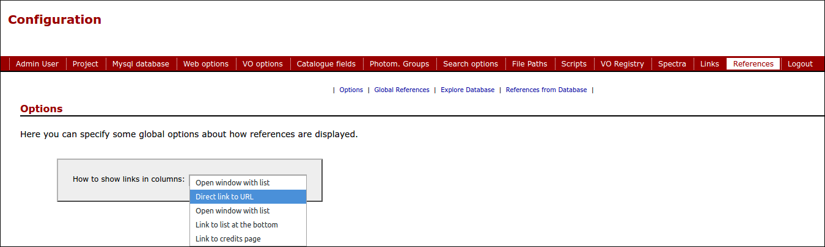Open the Admin User tab

tap(37, 63)
